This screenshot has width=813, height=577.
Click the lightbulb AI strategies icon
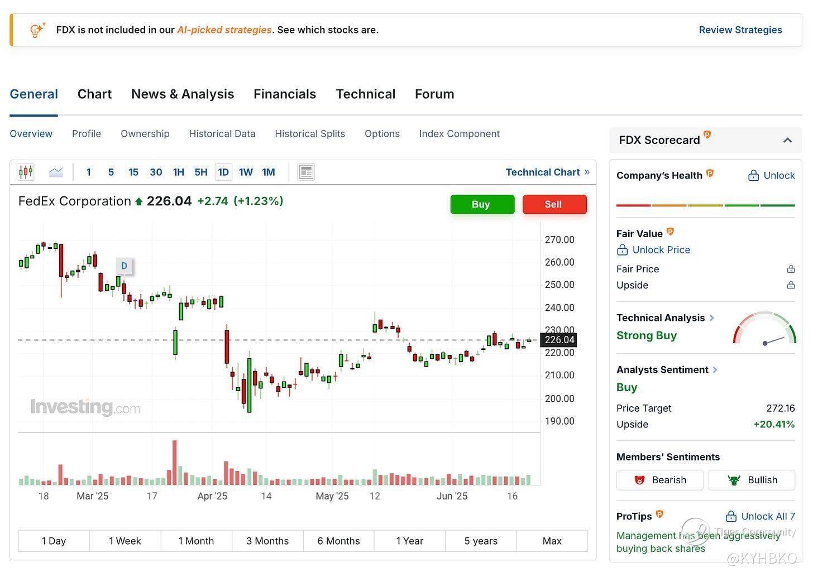[37, 30]
